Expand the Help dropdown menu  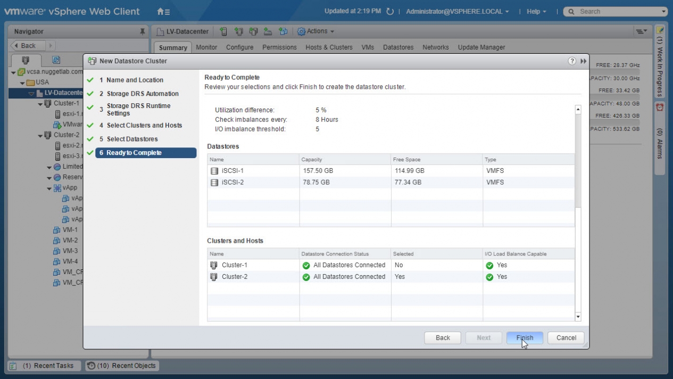[536, 11]
